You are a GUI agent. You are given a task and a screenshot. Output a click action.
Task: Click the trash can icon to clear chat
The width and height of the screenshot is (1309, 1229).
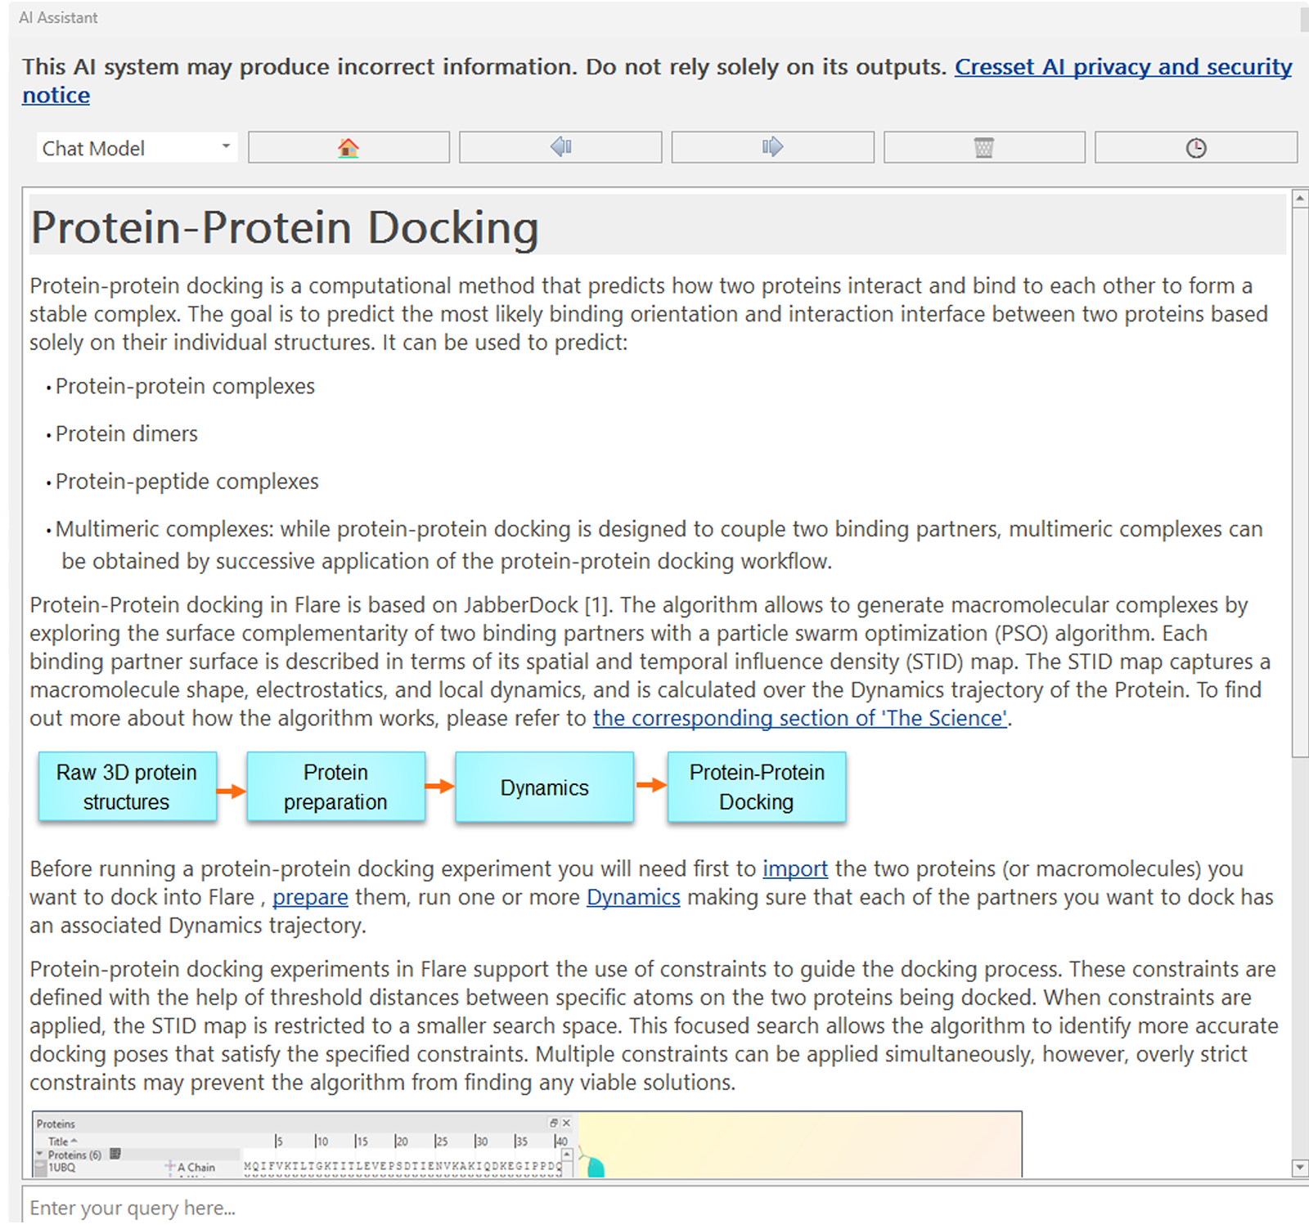tap(983, 148)
